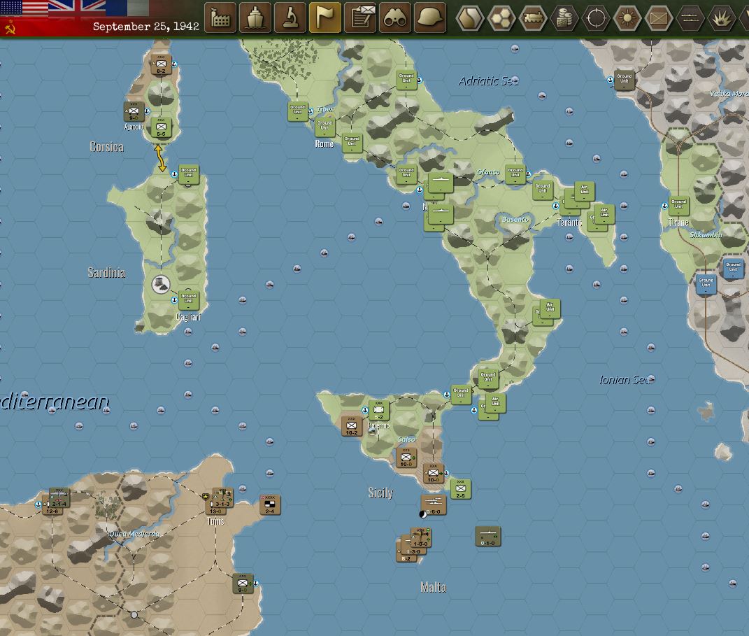Select the green 2-5 unit southeast of Sicily
This screenshot has height=636, width=749.
pyautogui.click(x=460, y=489)
